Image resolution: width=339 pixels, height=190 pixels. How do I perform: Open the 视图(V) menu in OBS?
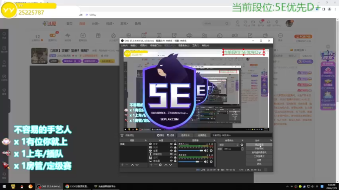click(144, 46)
